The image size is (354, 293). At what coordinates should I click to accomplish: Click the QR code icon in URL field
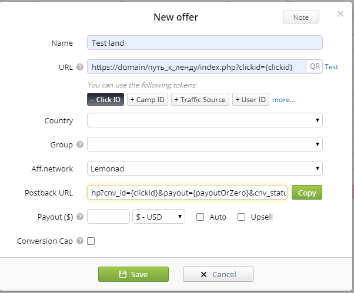pos(315,67)
